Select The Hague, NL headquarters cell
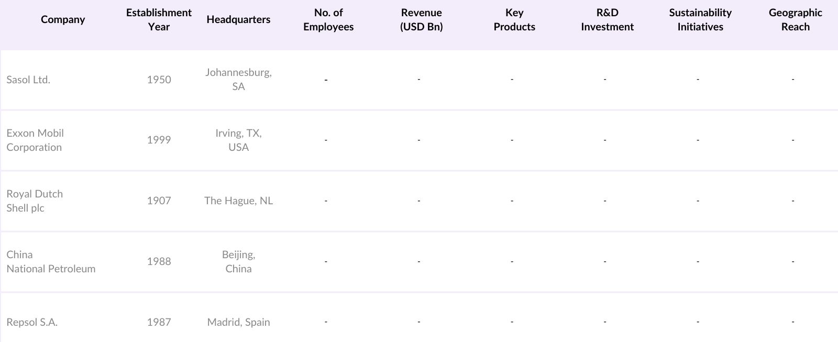This screenshot has width=838, height=342. tap(238, 201)
